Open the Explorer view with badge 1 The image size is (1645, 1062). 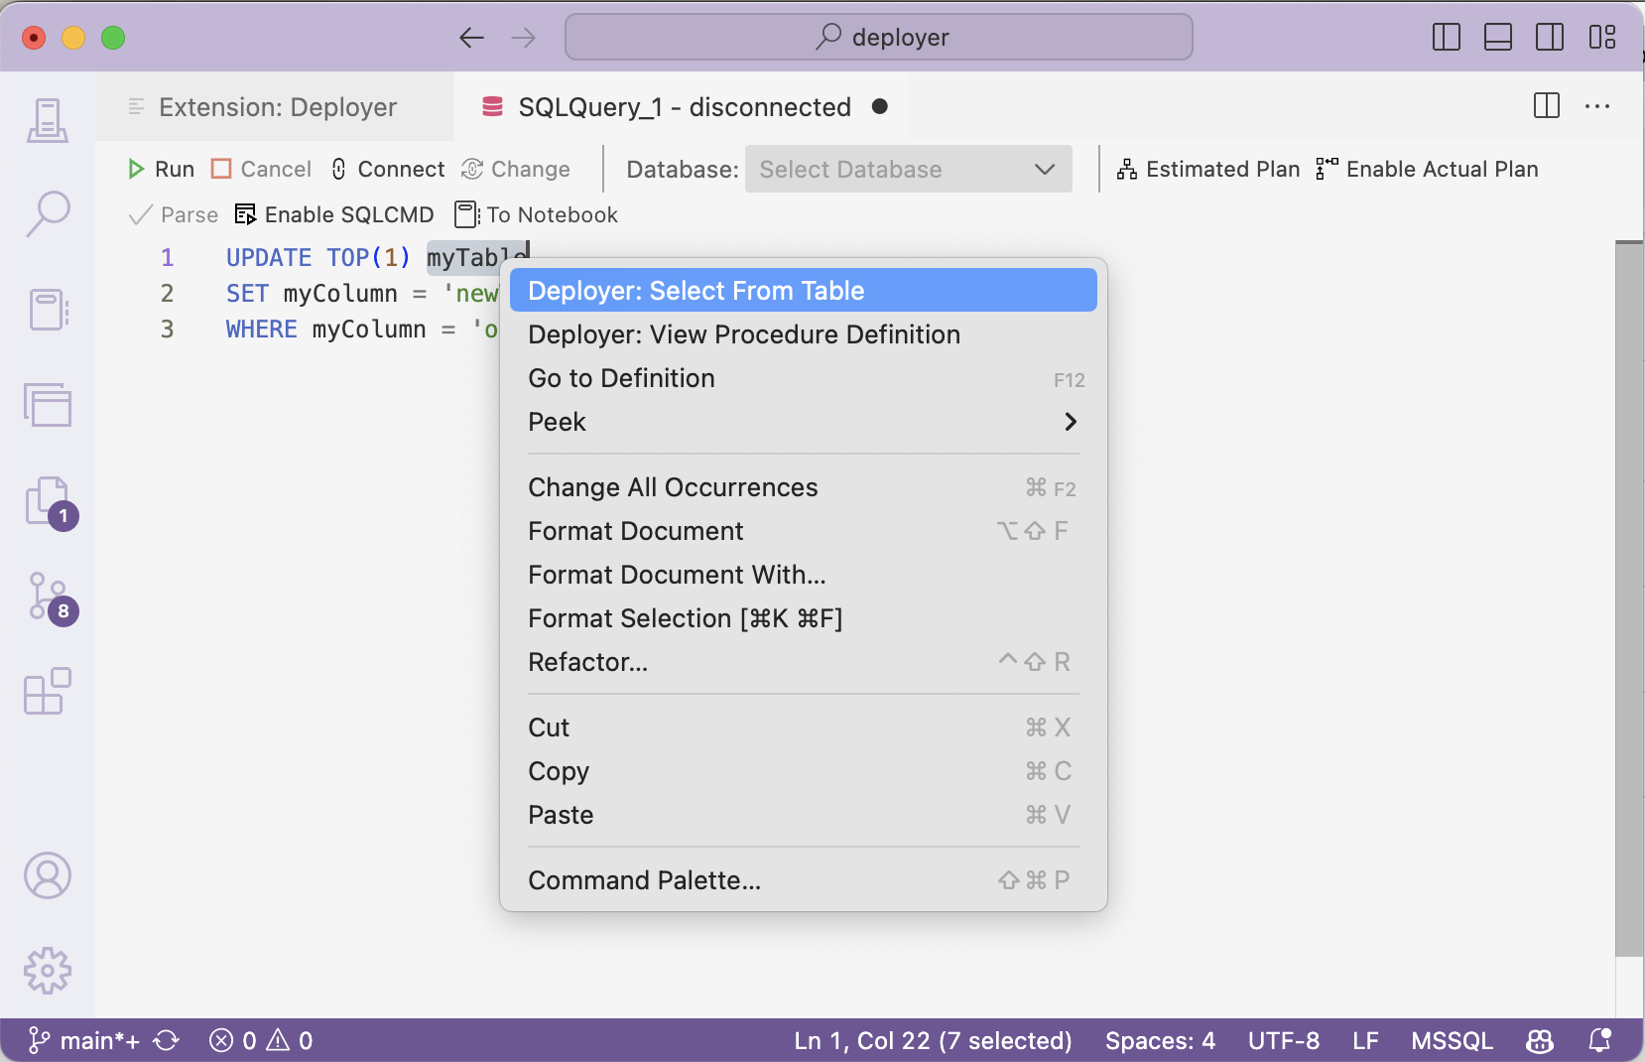click(x=50, y=502)
